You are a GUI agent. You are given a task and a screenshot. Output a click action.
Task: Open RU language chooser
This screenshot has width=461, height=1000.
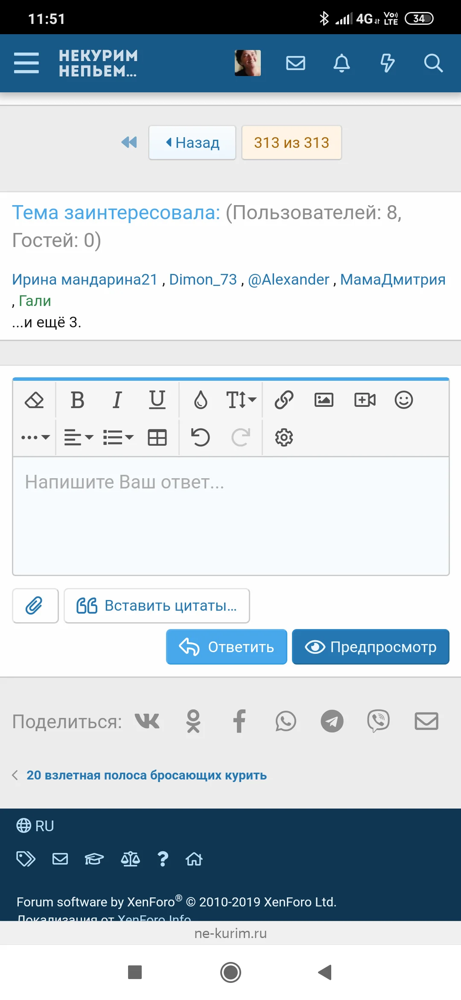pyautogui.click(x=35, y=826)
